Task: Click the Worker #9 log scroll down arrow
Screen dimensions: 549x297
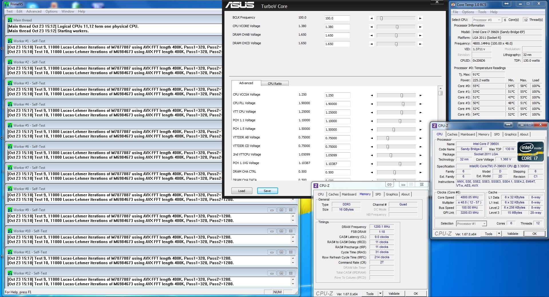Action: click(293, 221)
